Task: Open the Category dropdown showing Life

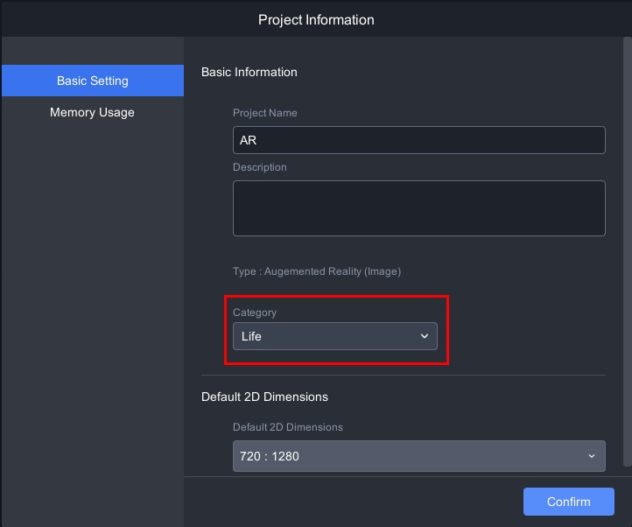Action: [324, 336]
